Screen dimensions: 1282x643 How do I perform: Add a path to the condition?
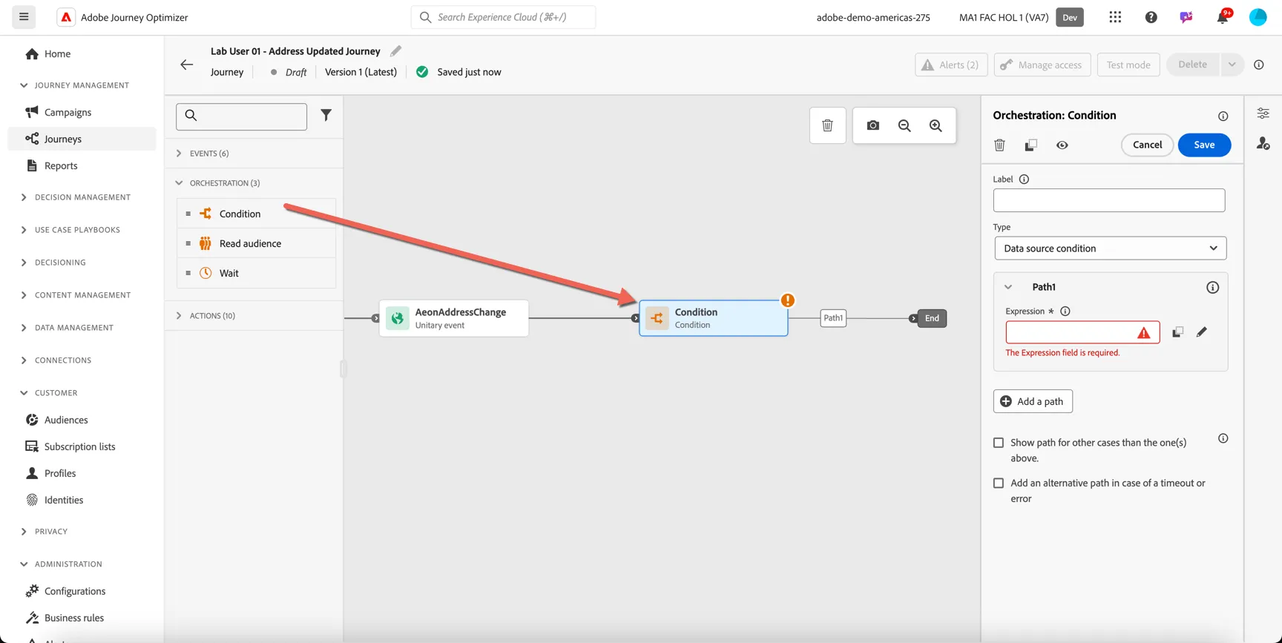tap(1033, 401)
